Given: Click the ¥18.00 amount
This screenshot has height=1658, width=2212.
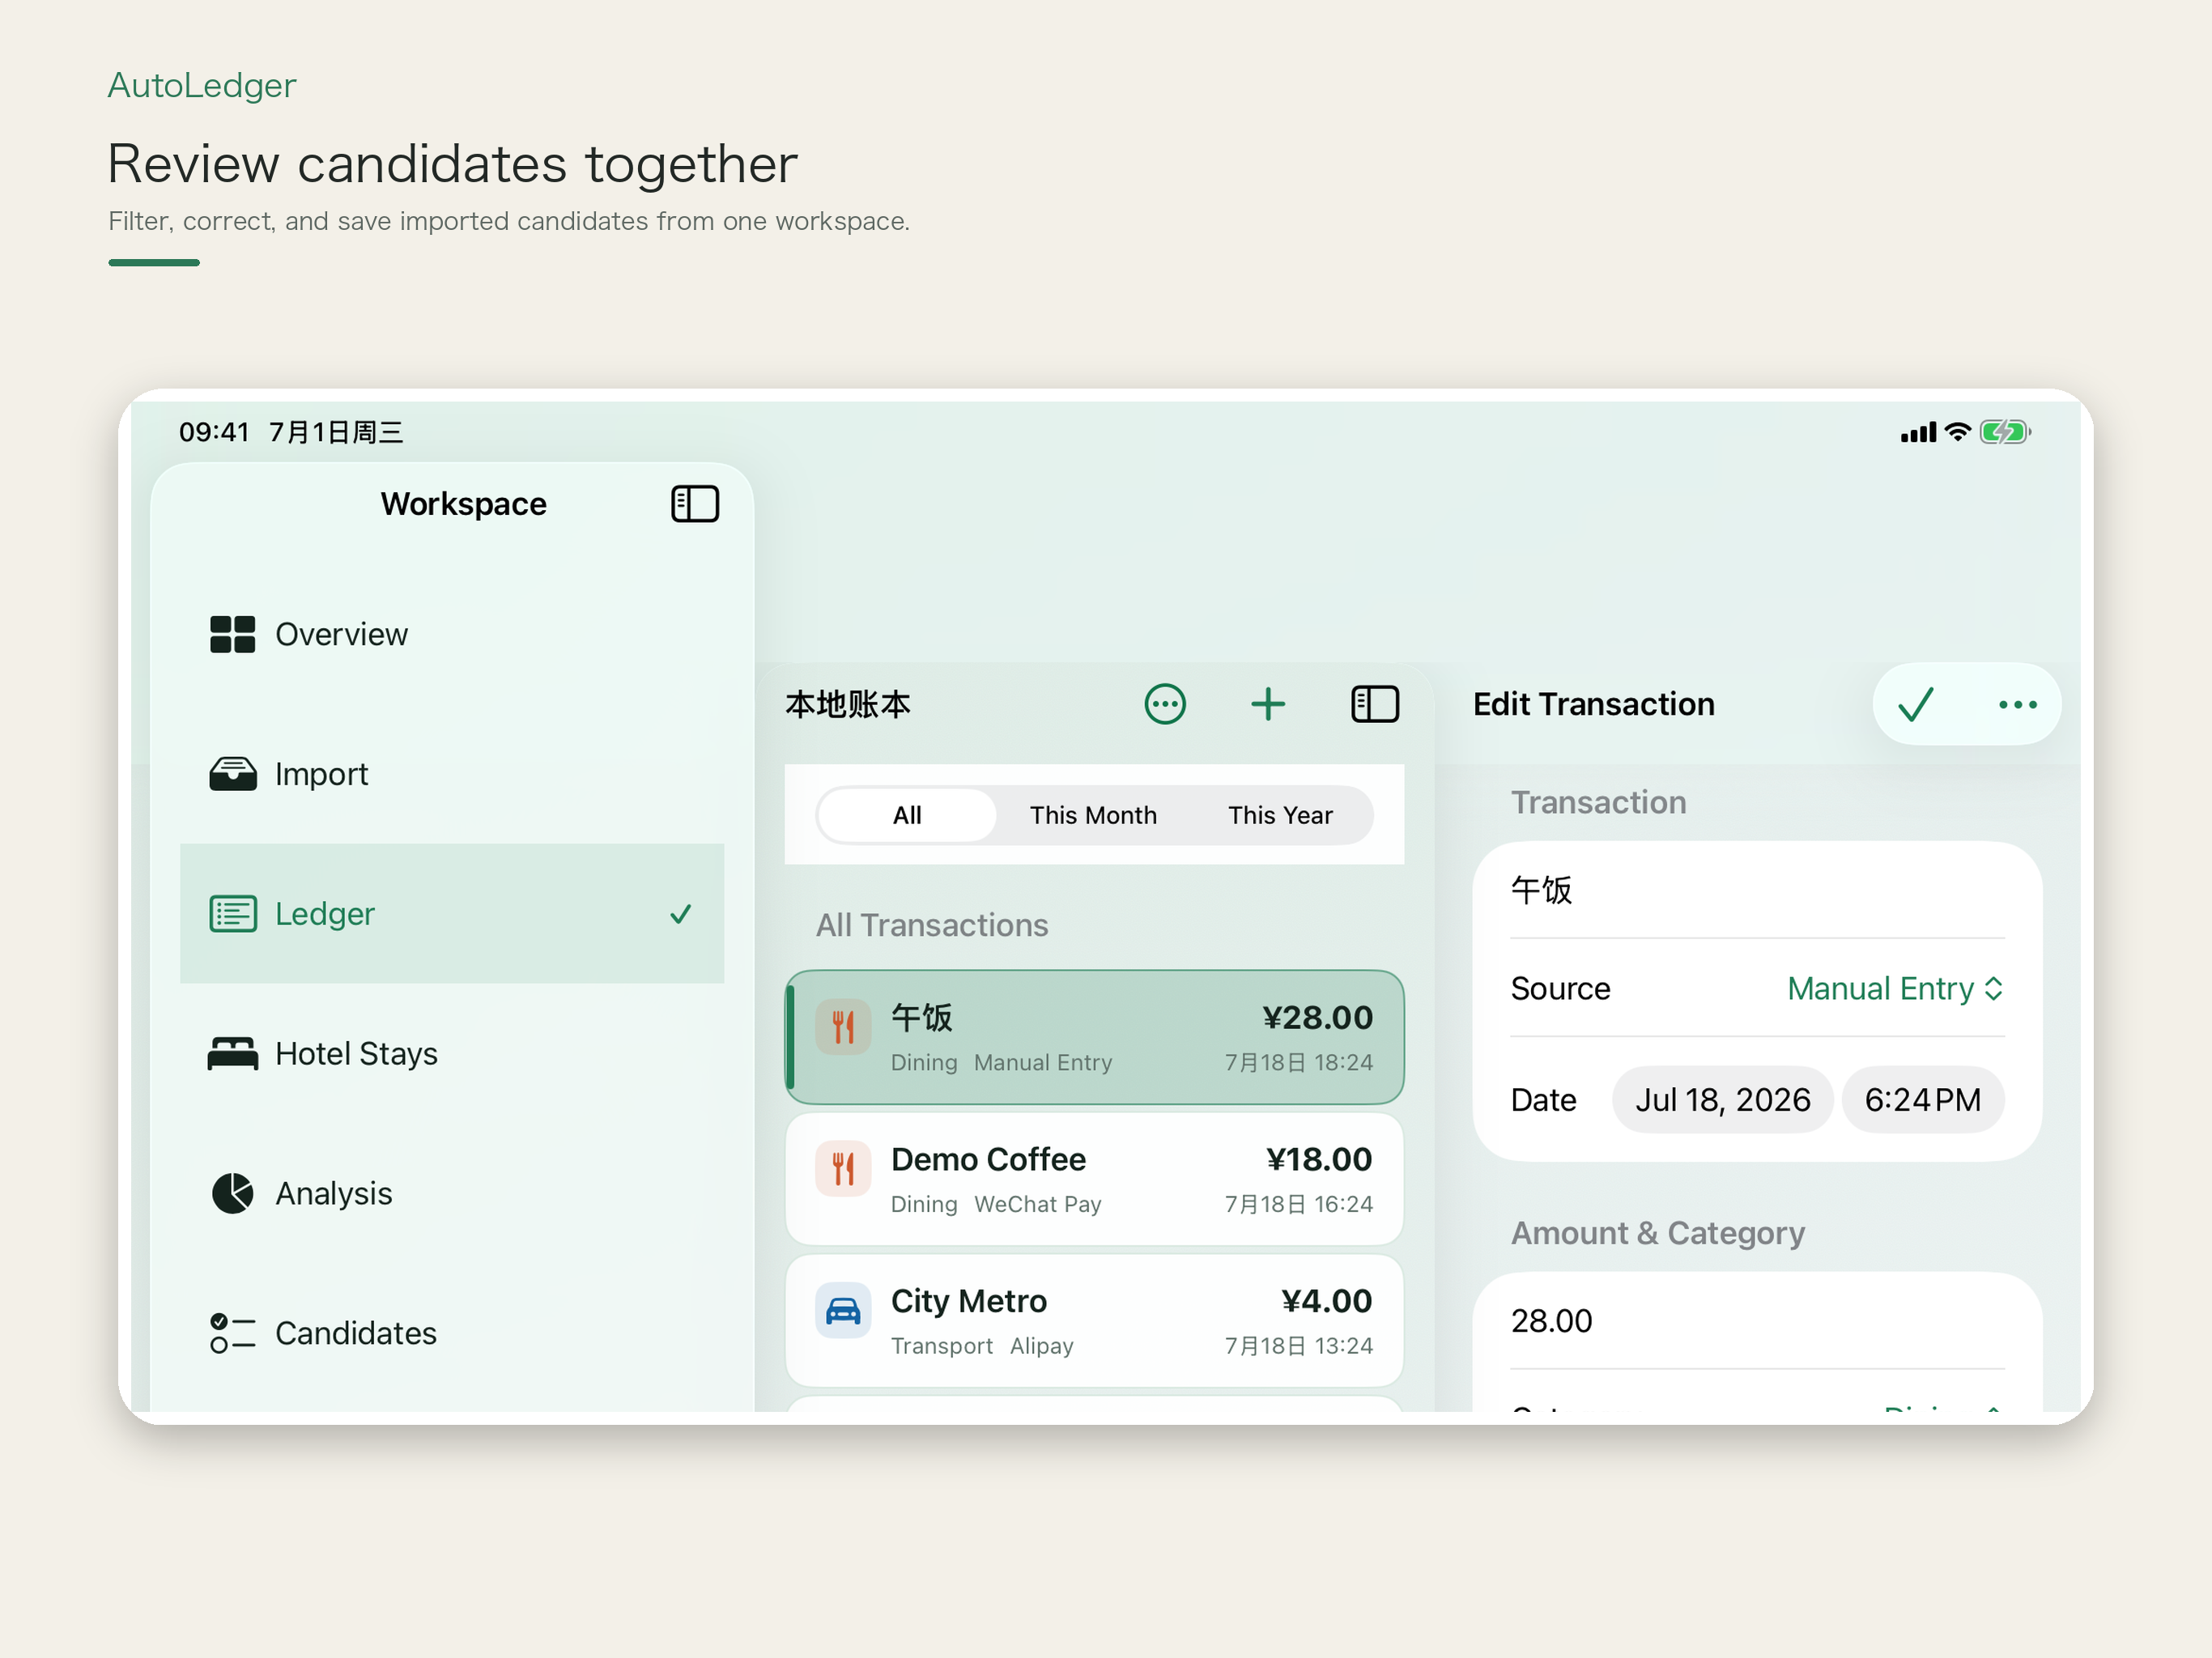Looking at the screenshot, I should click(x=1319, y=1159).
